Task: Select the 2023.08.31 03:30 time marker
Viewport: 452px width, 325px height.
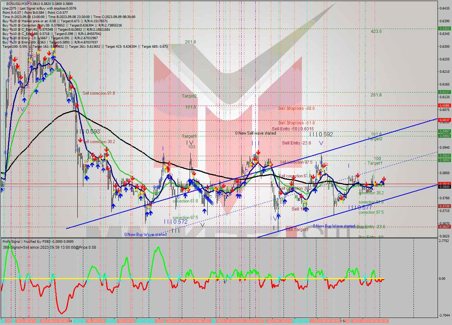Action: point(55,321)
